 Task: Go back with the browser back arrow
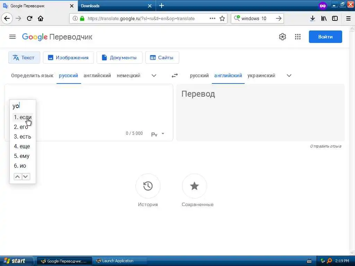point(7,18)
